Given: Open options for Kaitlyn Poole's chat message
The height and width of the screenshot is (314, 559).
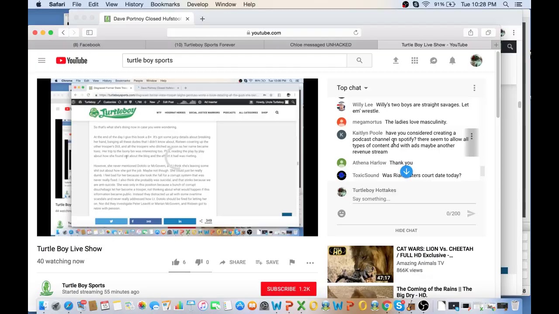Looking at the screenshot, I should pyautogui.click(x=472, y=137).
